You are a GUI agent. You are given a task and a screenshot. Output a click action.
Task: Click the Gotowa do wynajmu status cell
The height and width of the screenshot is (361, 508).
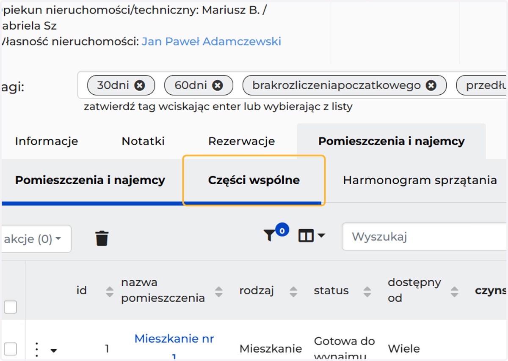coord(345,348)
